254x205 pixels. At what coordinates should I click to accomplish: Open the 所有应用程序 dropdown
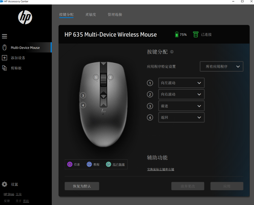click(x=222, y=66)
